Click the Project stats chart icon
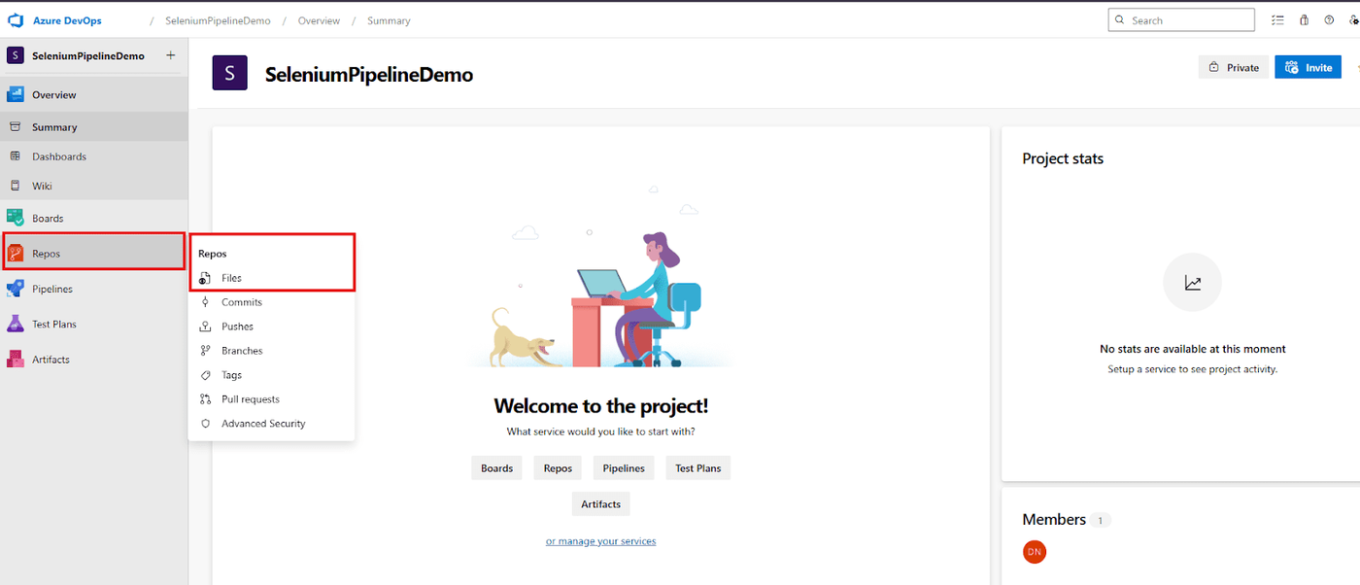The image size is (1360, 585). pyautogui.click(x=1192, y=283)
